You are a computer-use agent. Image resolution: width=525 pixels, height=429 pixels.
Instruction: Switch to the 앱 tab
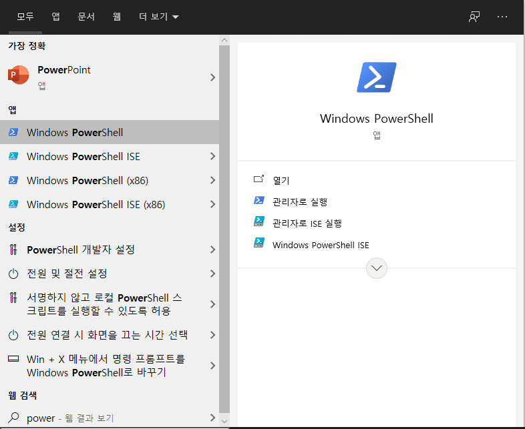(55, 17)
